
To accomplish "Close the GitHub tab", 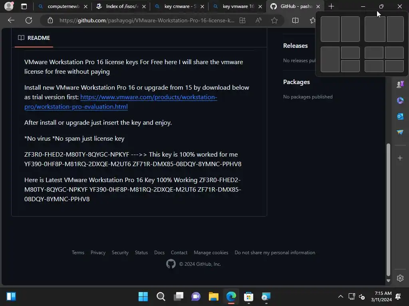I will pyautogui.click(x=318, y=6).
